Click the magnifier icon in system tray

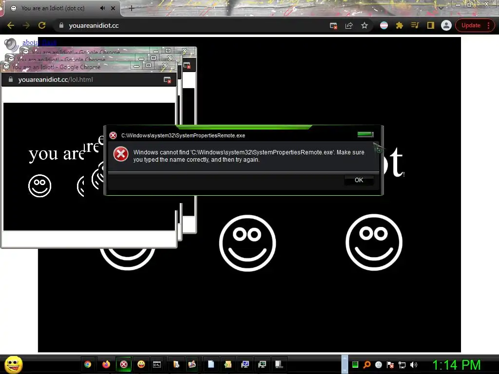point(367,365)
